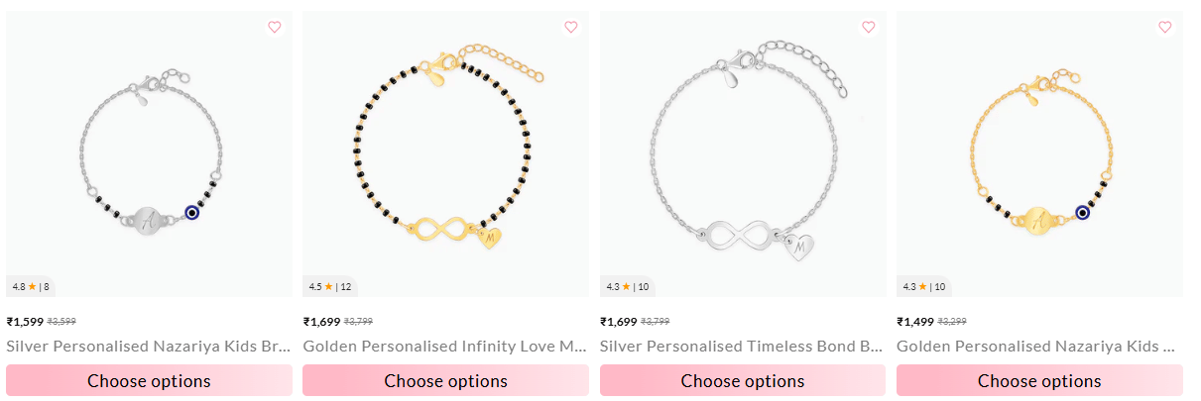Open Golden Personalised Infinity Love title link
The height and width of the screenshot is (401, 1201).
[x=445, y=347]
